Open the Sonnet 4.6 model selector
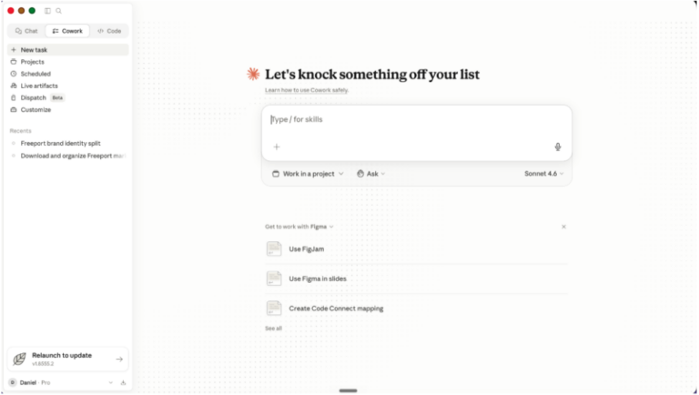Image resolution: width=699 pixels, height=395 pixels. 544,174
